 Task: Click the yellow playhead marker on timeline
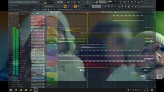pos(88,14)
